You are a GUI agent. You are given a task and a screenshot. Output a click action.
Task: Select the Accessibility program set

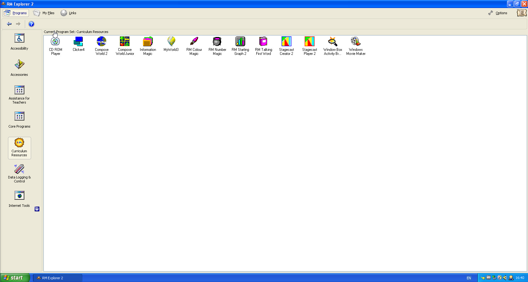coord(19,42)
